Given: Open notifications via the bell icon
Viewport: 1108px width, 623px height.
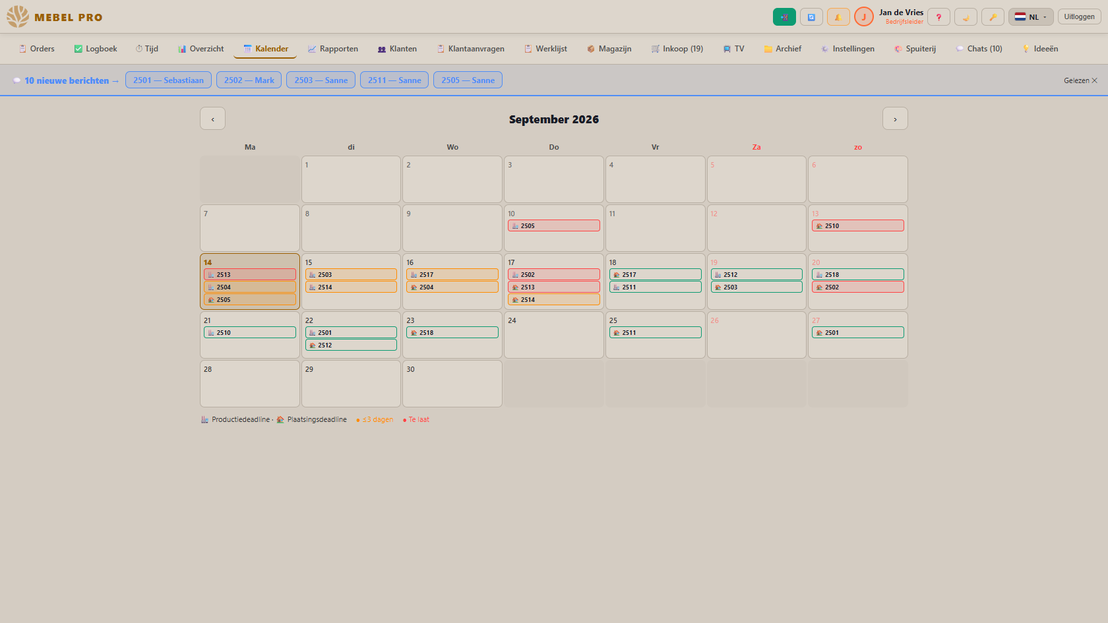Looking at the screenshot, I should point(838,17).
